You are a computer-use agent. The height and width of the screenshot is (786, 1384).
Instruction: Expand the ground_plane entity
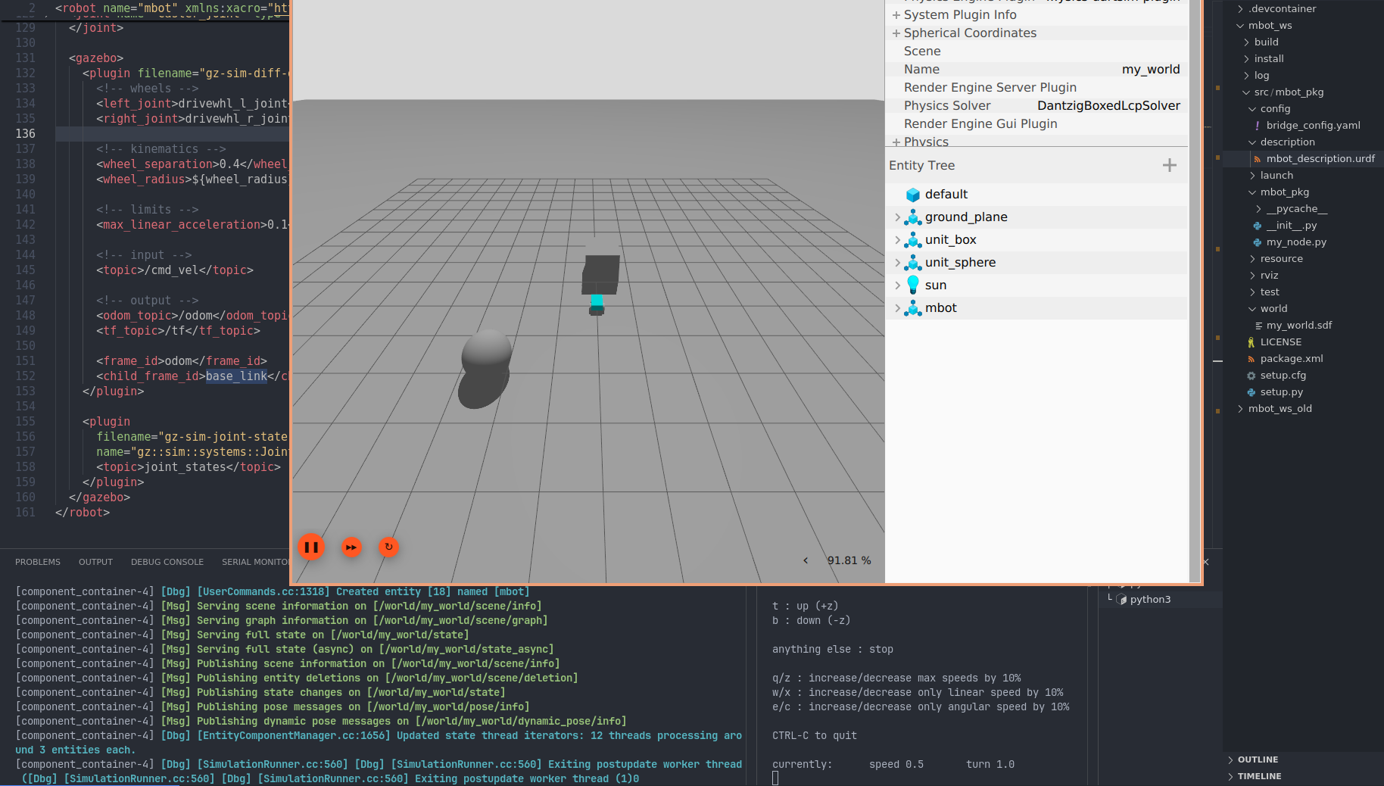897,217
